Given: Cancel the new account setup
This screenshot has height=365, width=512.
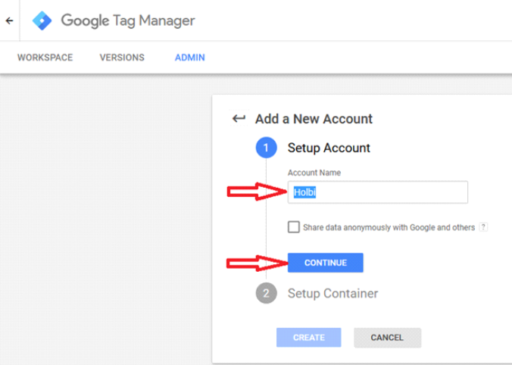Looking at the screenshot, I should (387, 337).
